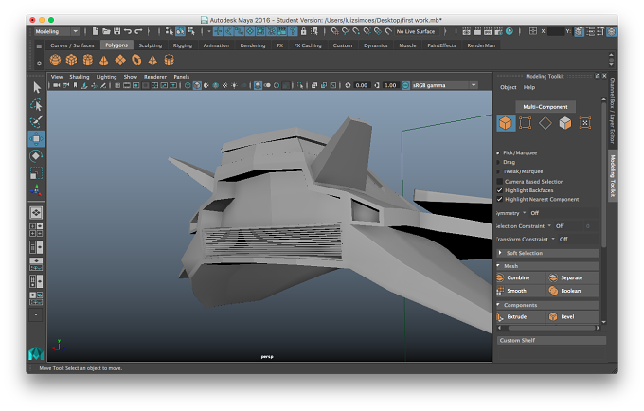Viewport: 644px width, 411px height.
Task: Select vertex selection mode icon
Action: [x=526, y=123]
